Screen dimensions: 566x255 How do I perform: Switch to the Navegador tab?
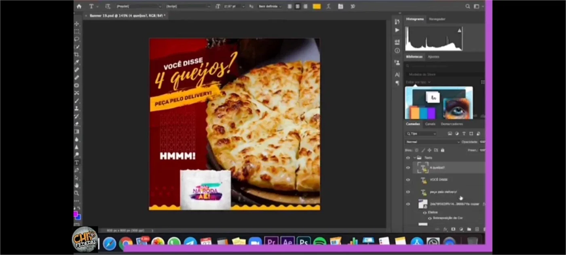tap(437, 19)
